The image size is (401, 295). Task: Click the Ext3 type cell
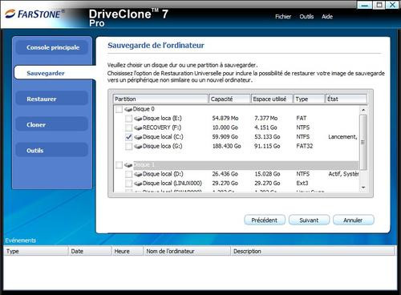coord(302,184)
